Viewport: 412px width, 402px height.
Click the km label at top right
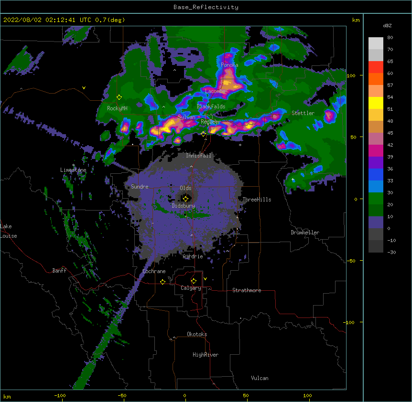[x=356, y=20]
